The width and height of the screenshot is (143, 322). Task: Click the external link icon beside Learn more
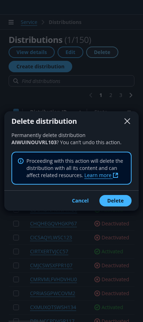[116, 175]
